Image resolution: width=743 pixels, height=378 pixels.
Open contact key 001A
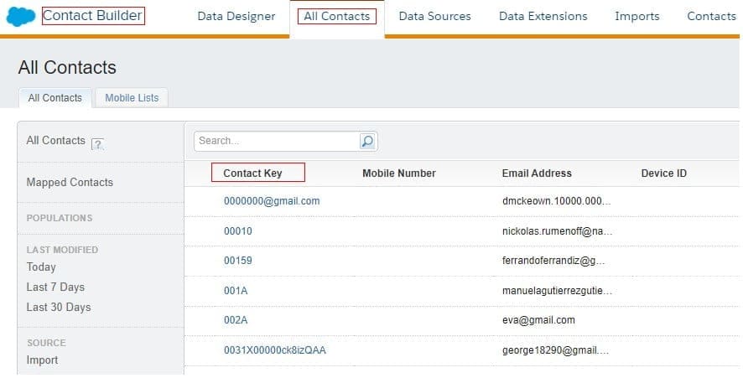tap(236, 291)
